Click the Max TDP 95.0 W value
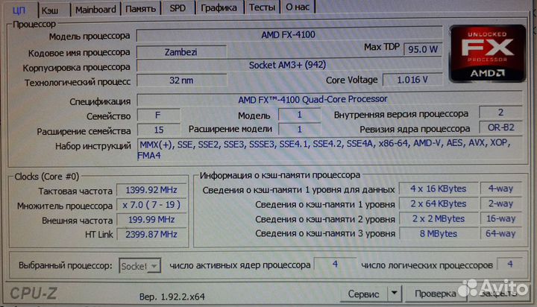Viewport: 537px width, 307px height. point(423,49)
